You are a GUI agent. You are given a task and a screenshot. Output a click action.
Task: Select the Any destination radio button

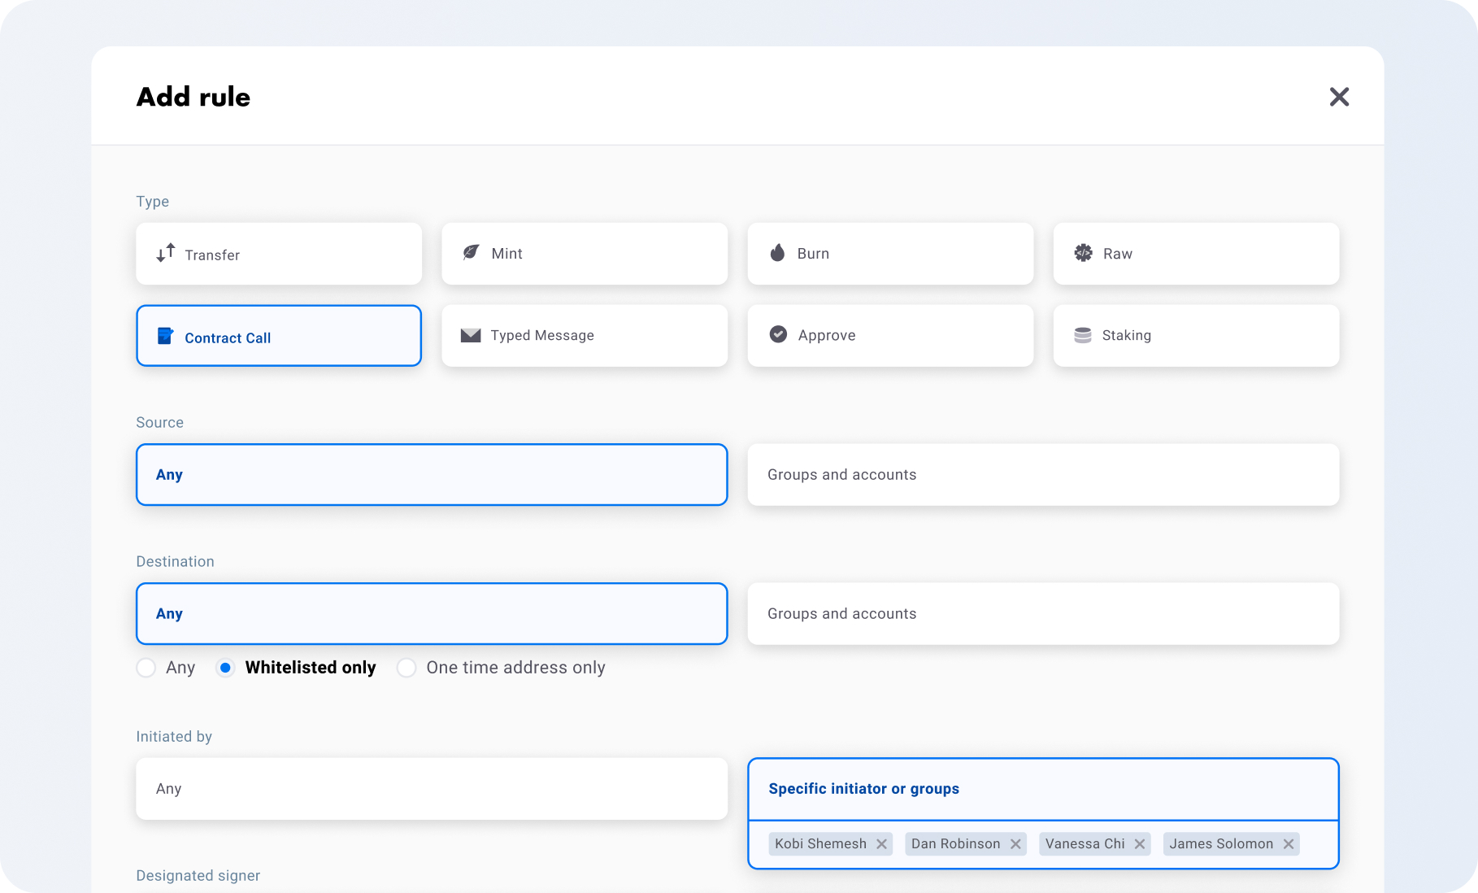click(x=146, y=668)
